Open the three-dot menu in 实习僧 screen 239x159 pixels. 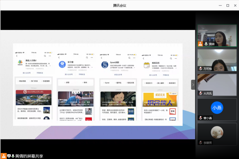92,58
